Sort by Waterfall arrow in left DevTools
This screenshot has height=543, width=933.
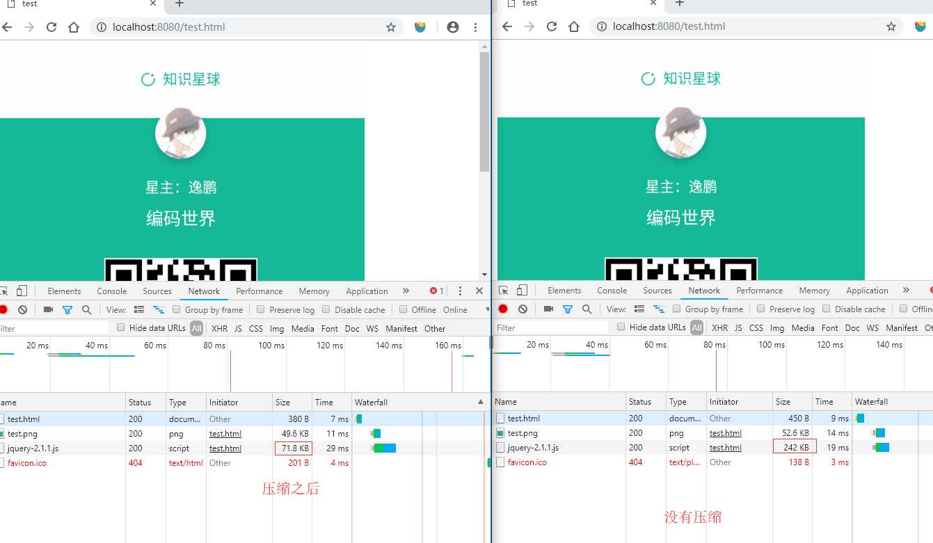480,402
